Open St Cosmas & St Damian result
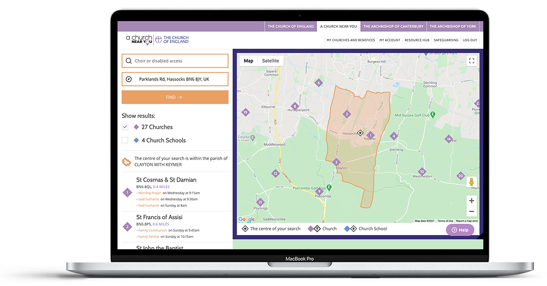The width and height of the screenshot is (547, 286). tap(166, 180)
